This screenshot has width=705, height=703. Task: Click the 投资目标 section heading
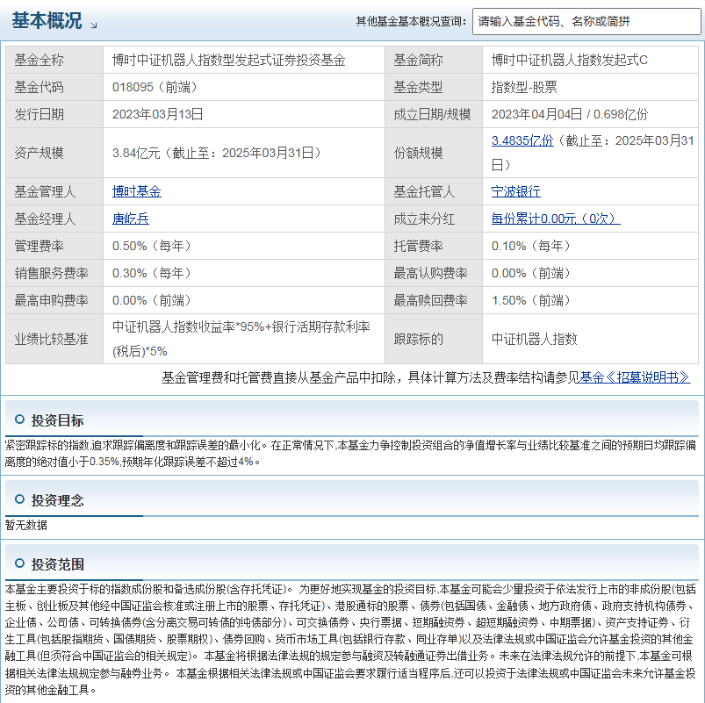click(x=57, y=420)
